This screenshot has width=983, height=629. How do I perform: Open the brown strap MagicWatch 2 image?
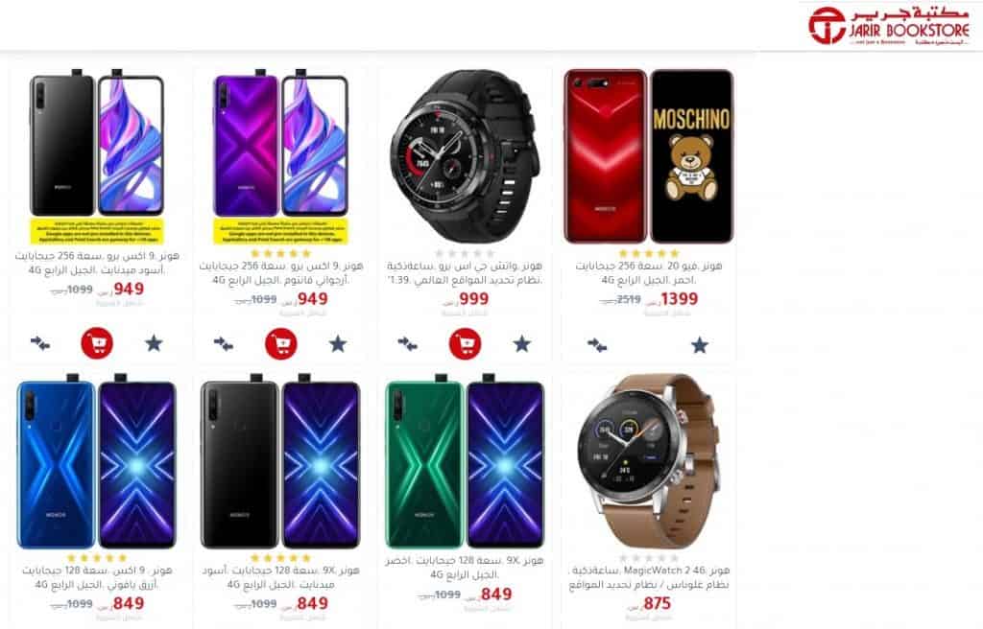click(x=648, y=462)
